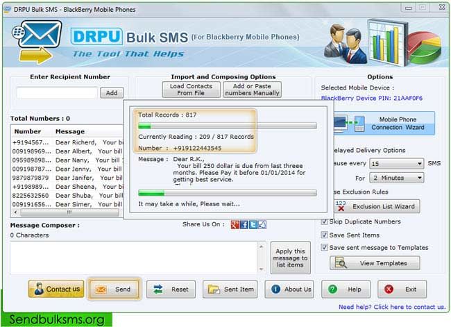Screen dimensions: 451x327
Task: Click the list scrollbar left arrow
Action: point(15,212)
